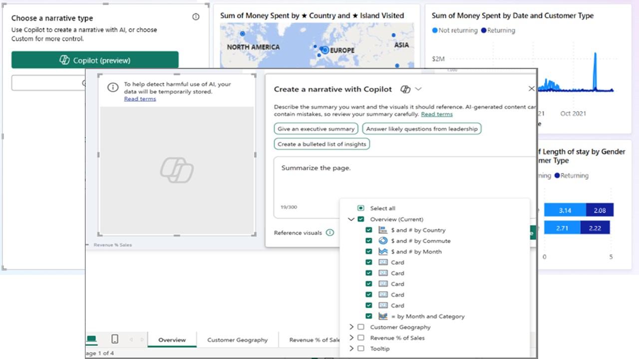
Task: Check the Customer Geography checkbox
Action: [361, 327]
